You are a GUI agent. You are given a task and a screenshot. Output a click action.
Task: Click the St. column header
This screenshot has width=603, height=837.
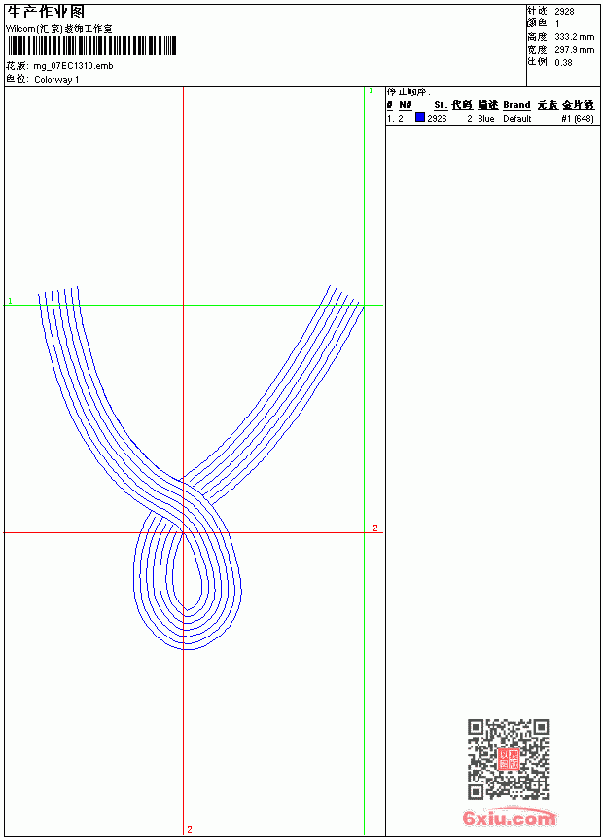pyautogui.click(x=441, y=105)
